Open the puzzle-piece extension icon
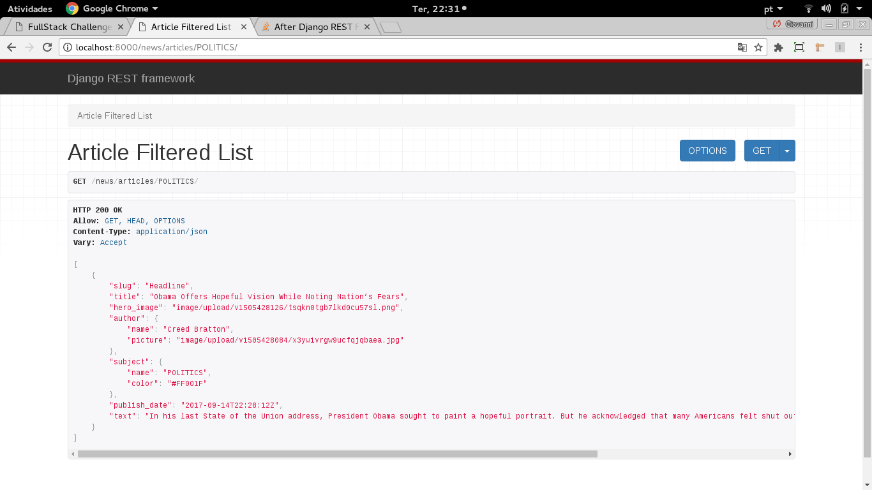Screen dimensions: 872x490 778,47
